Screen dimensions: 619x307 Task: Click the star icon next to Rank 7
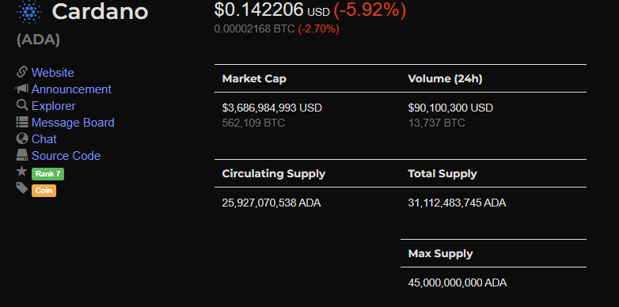point(21,171)
